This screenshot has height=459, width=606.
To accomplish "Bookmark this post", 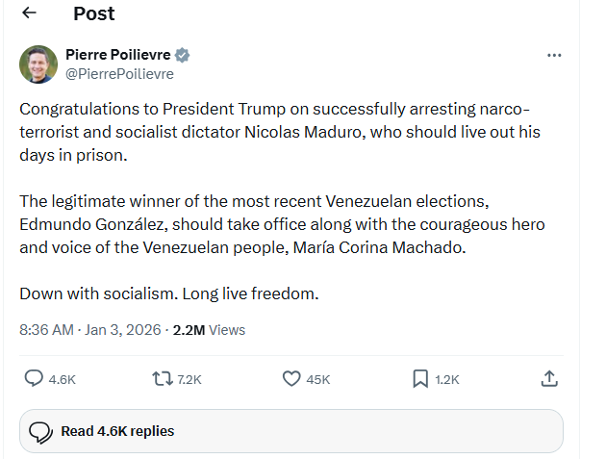I will click(420, 378).
